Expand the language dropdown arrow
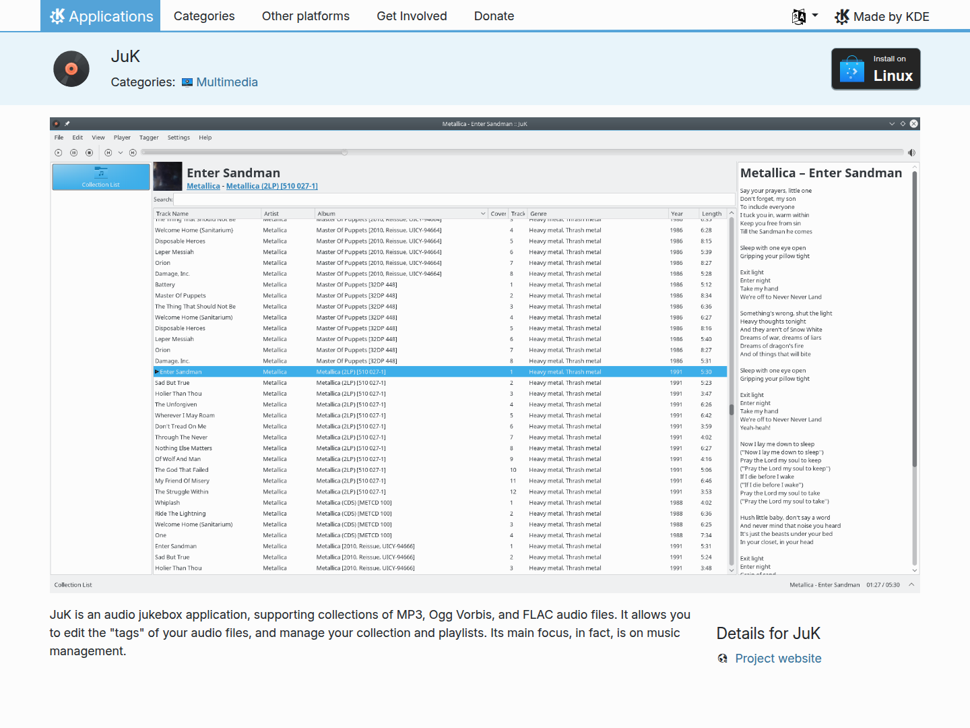Viewport: 970px width, 728px height. click(815, 16)
